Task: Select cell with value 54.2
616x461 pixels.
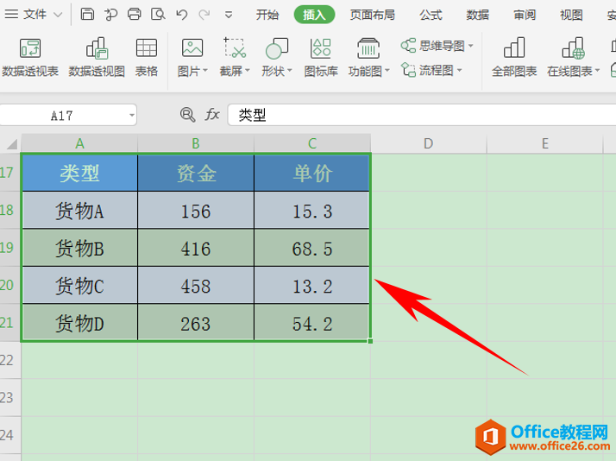Action: (x=312, y=323)
